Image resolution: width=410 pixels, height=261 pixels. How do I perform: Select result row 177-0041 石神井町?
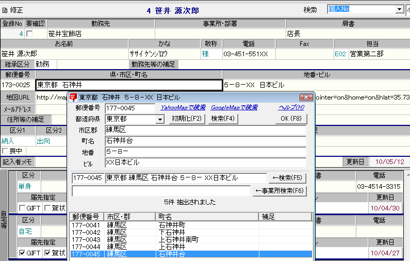pos(191,225)
